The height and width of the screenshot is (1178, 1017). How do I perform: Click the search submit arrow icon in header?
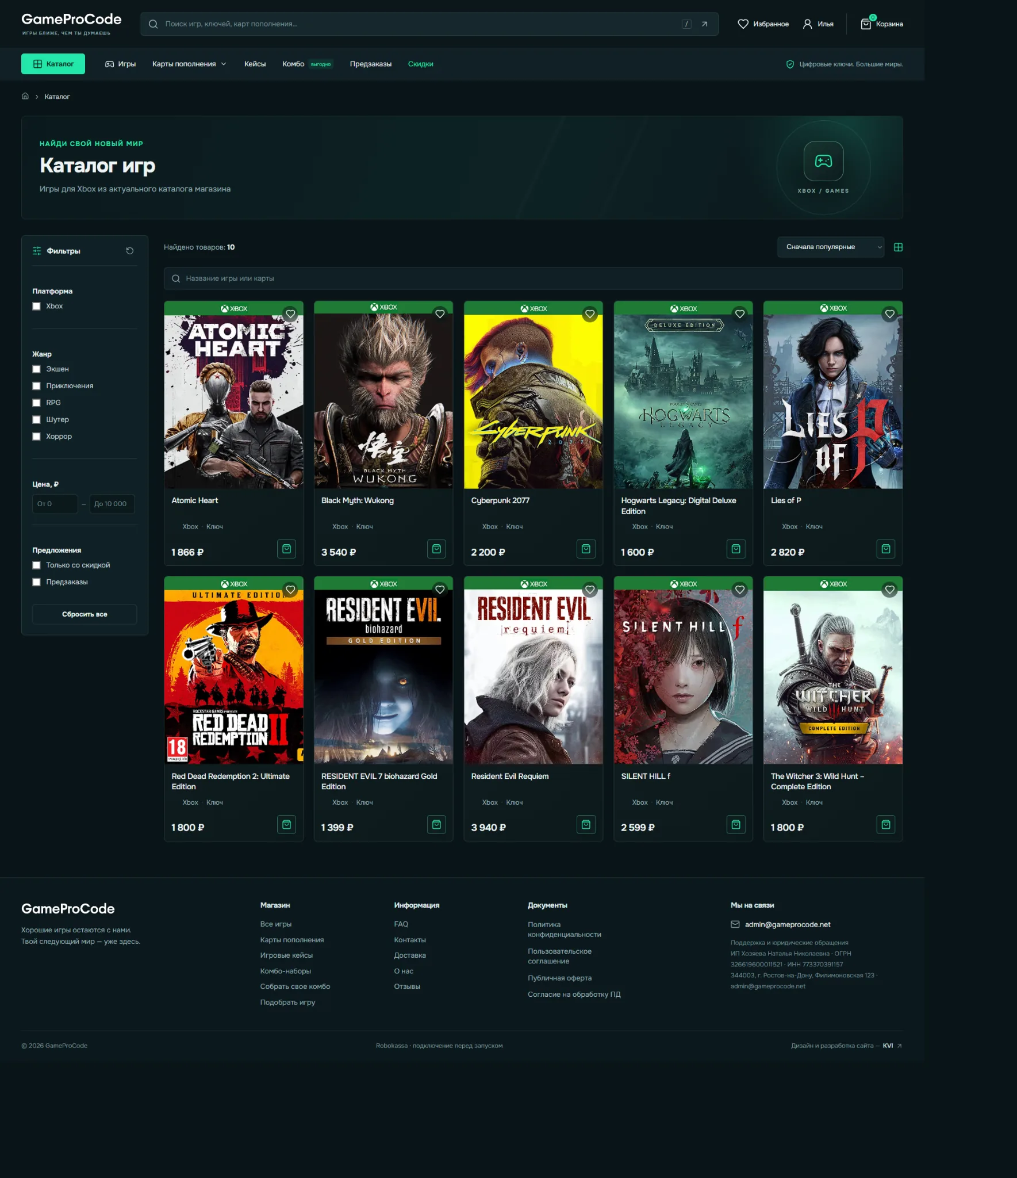(x=704, y=24)
